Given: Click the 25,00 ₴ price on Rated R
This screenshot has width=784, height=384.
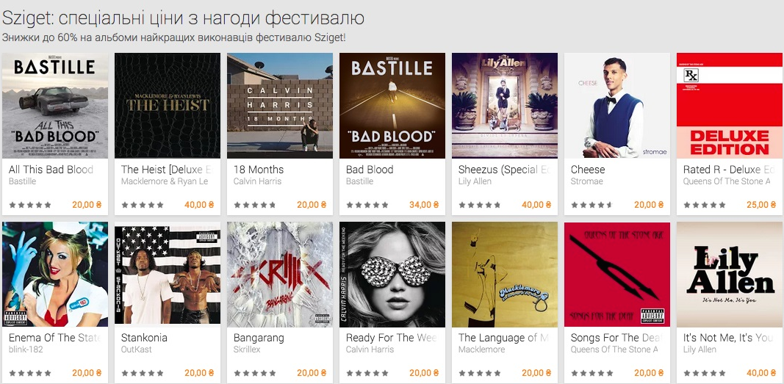Looking at the screenshot, I should pyautogui.click(x=761, y=205).
